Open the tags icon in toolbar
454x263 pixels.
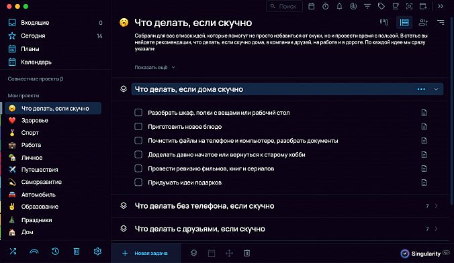tap(381, 6)
